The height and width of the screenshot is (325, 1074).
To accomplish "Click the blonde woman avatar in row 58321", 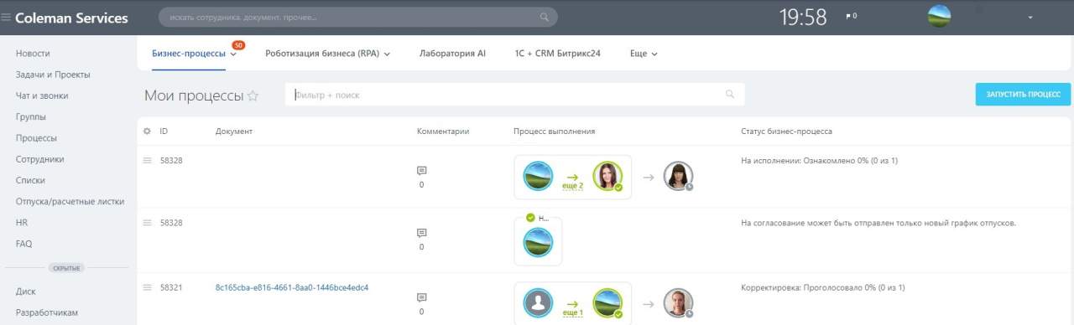I will (x=678, y=303).
